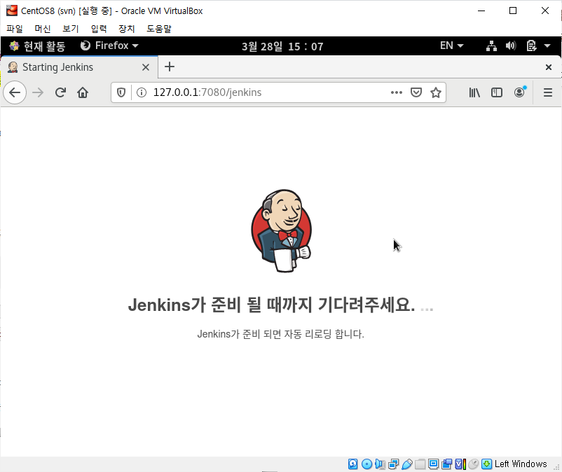The image size is (562, 472).
Task: Minimize the VirtualBox window
Action: (x=481, y=11)
